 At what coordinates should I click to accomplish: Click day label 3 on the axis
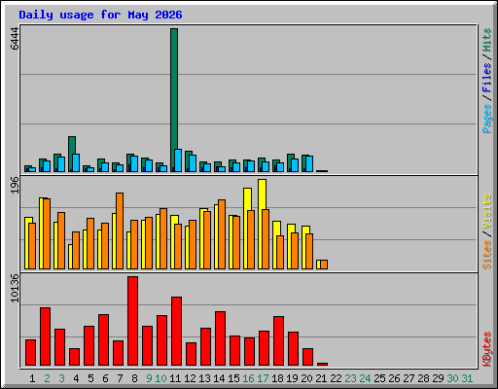[x=61, y=378]
